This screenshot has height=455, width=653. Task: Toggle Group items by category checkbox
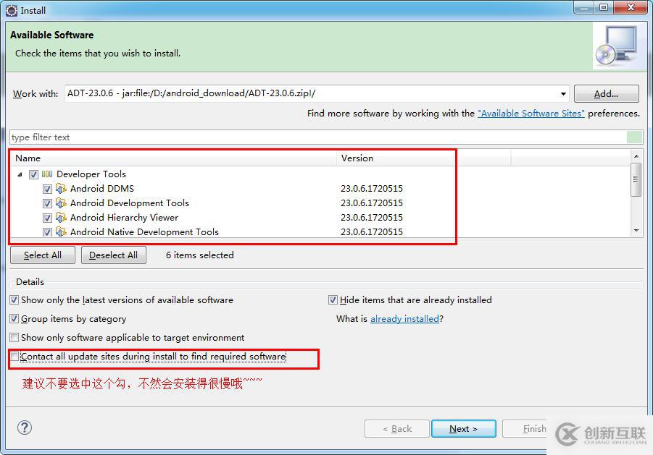coord(14,319)
